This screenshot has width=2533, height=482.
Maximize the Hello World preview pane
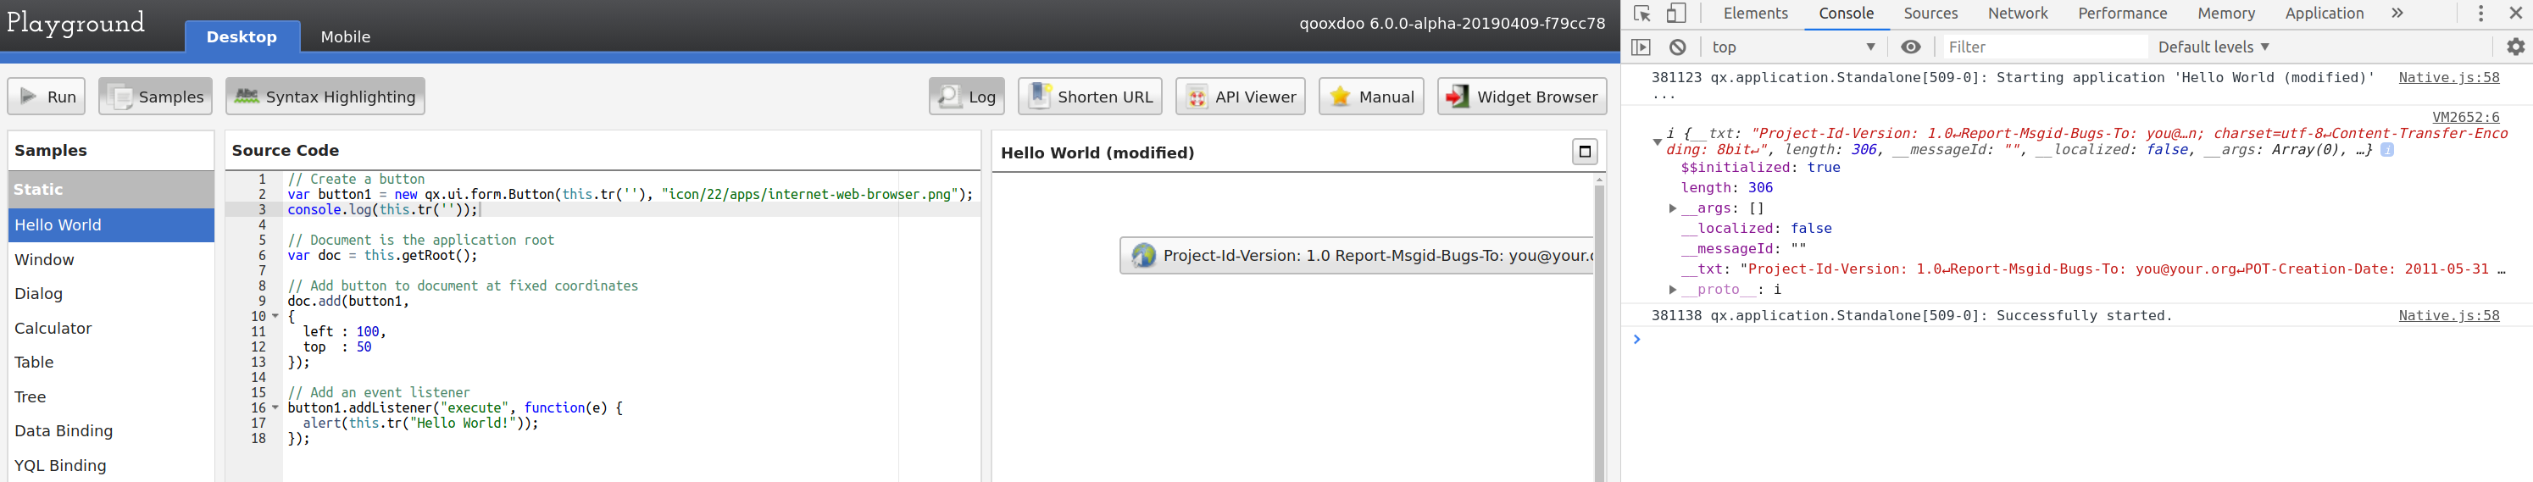1584,152
